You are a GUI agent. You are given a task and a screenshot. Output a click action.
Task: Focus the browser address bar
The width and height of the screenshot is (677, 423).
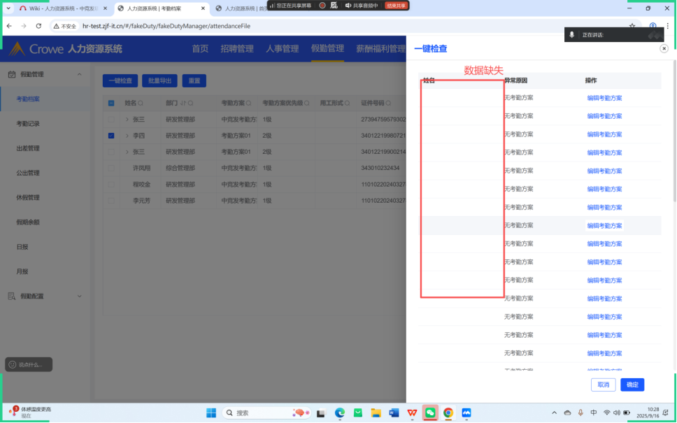pyautogui.click(x=345, y=26)
